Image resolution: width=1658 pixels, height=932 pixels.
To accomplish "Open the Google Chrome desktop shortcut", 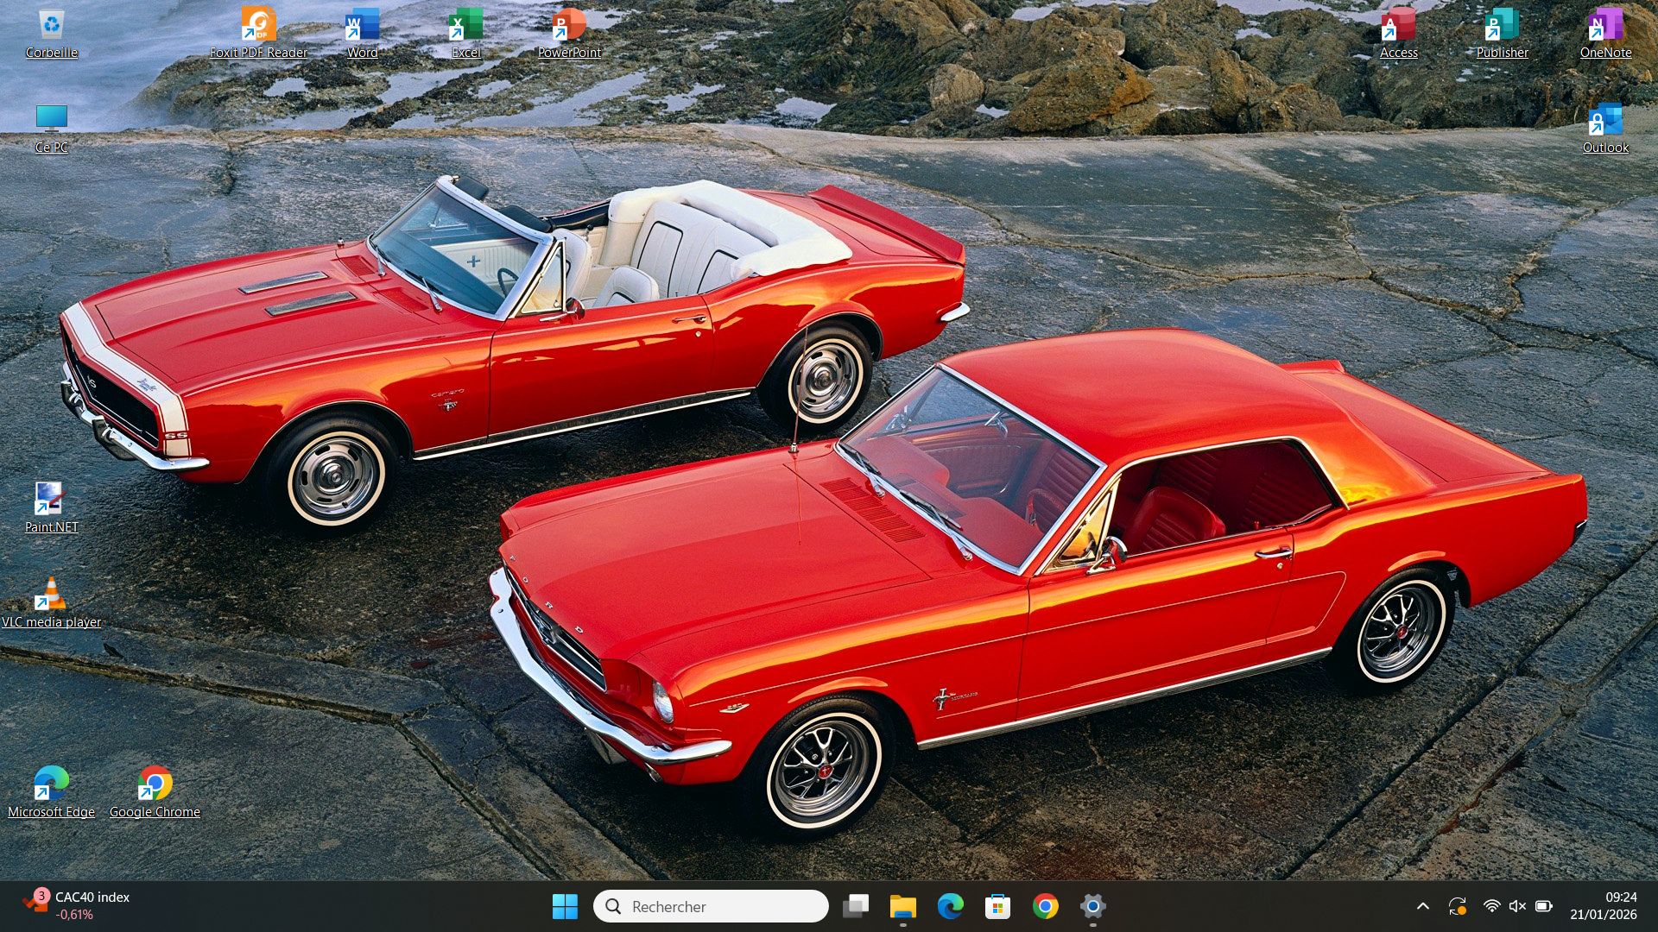I will (x=155, y=793).
